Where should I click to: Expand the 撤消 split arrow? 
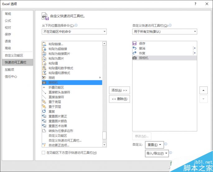[x=195, y=48]
